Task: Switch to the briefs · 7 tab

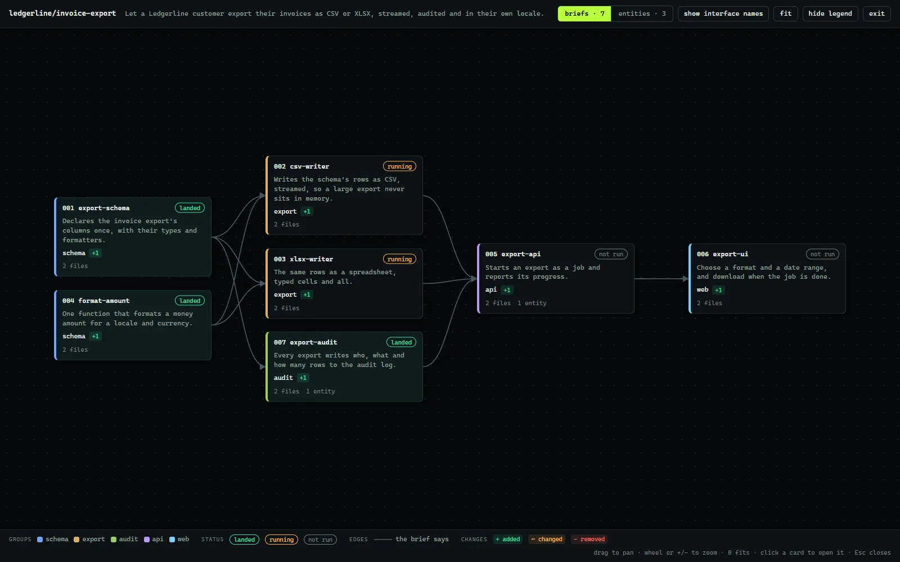Action: click(584, 13)
